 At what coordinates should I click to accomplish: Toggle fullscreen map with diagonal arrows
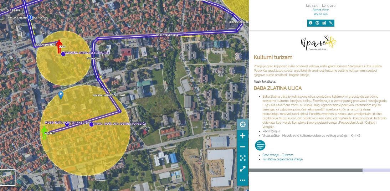click(x=243, y=169)
